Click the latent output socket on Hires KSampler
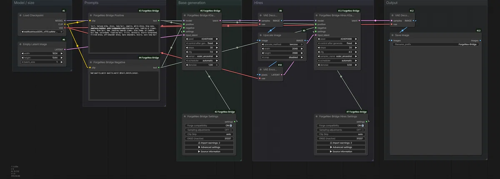The height and width of the screenshot is (179, 500). 359,20
